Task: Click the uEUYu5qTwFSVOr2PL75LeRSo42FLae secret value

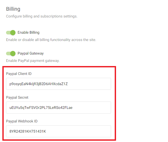Action: (x=41, y=108)
